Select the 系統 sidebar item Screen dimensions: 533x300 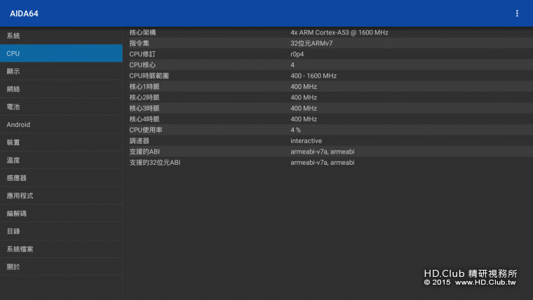tap(61, 36)
